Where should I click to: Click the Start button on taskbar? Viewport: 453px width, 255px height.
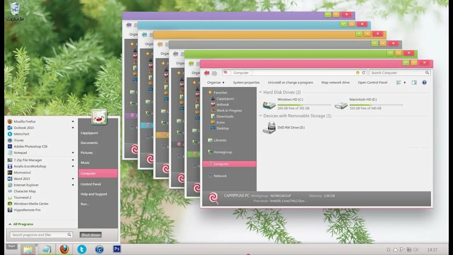click(x=12, y=246)
